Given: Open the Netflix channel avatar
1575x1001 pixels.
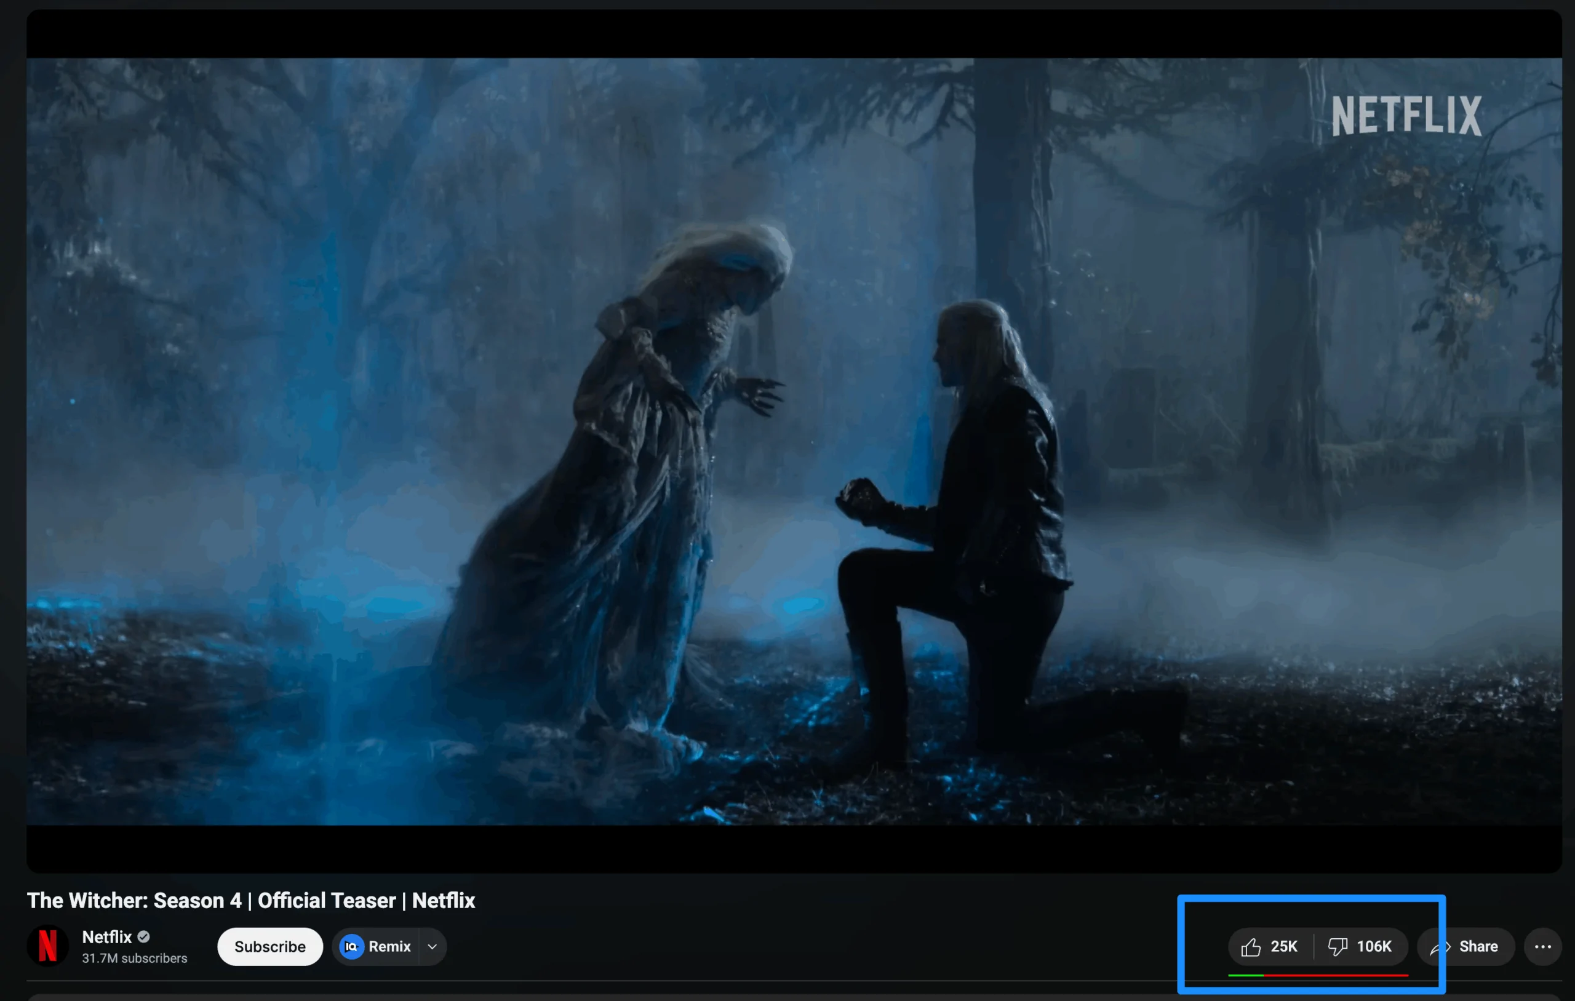Looking at the screenshot, I should pos(48,946).
